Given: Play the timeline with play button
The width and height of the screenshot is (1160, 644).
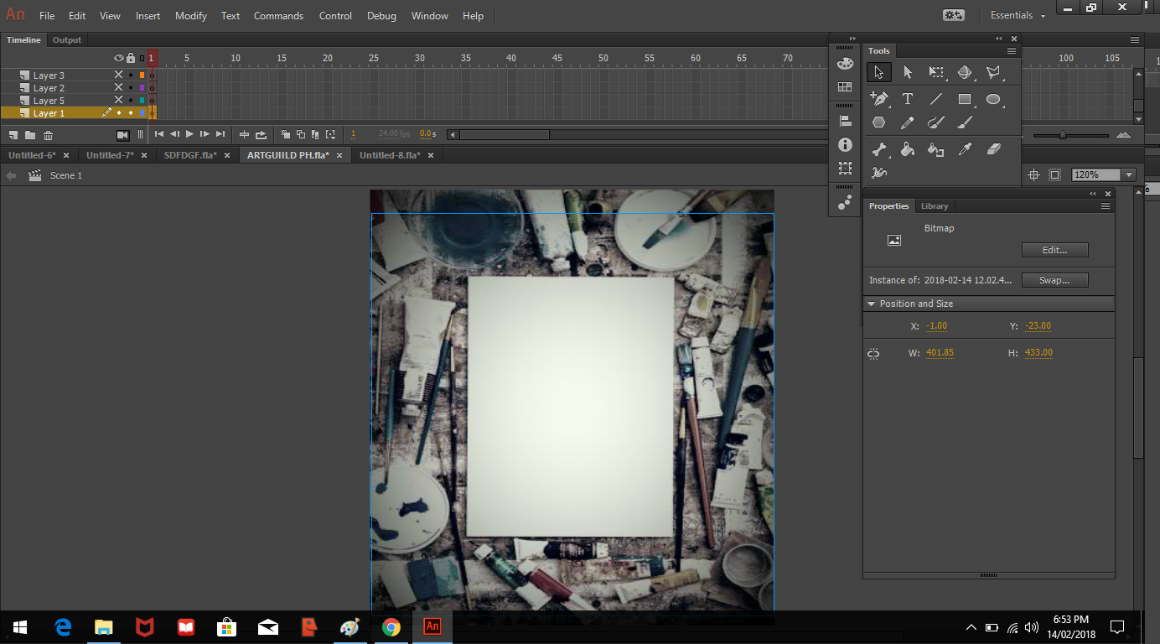Looking at the screenshot, I should coord(189,134).
